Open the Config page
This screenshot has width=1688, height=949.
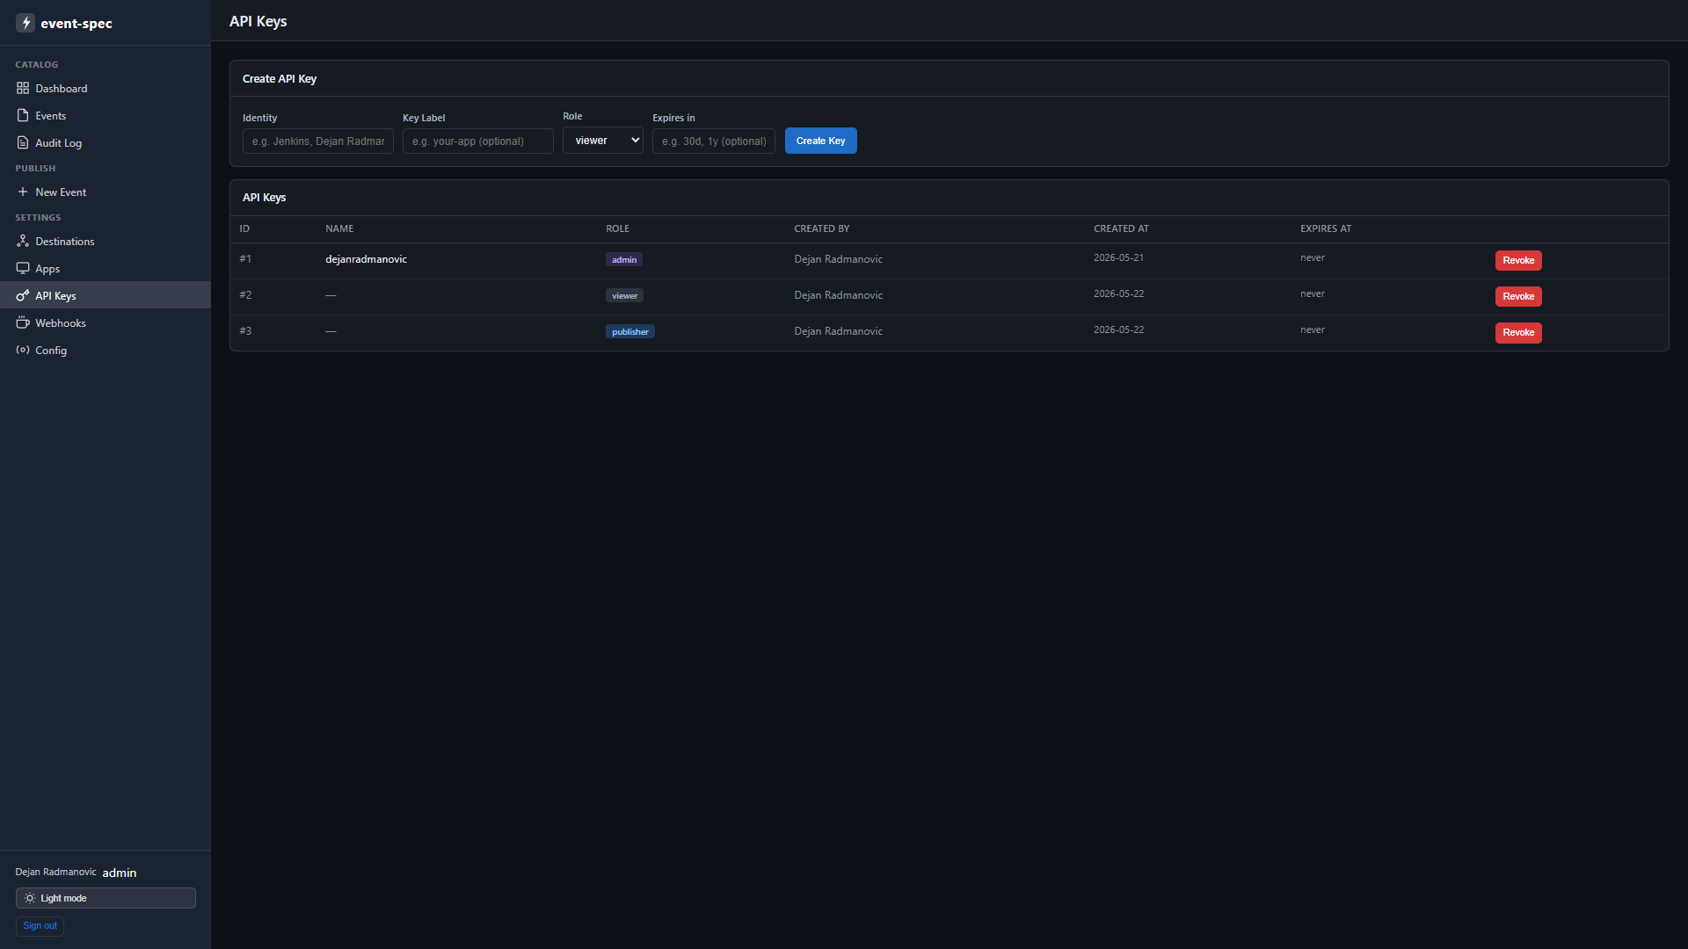(105, 351)
